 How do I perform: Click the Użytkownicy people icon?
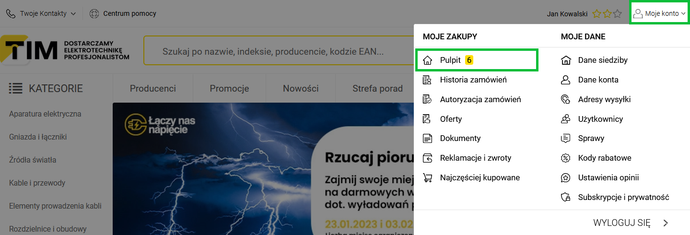click(566, 118)
